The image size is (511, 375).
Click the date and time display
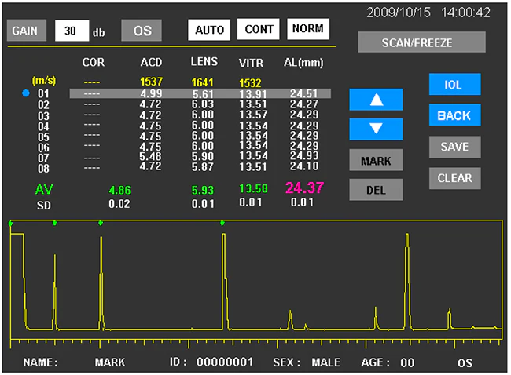(428, 13)
